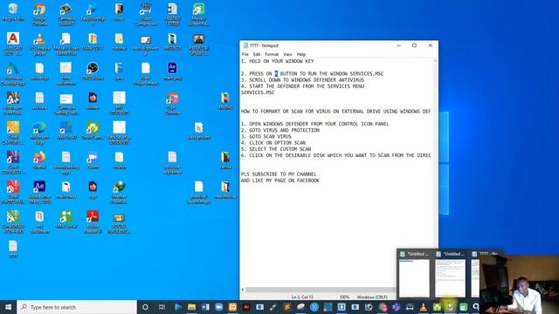Click line "AND LIKE MY PAGE ON FACEBOOK"
Image resolution: width=559 pixels, height=314 pixels.
tap(280, 181)
